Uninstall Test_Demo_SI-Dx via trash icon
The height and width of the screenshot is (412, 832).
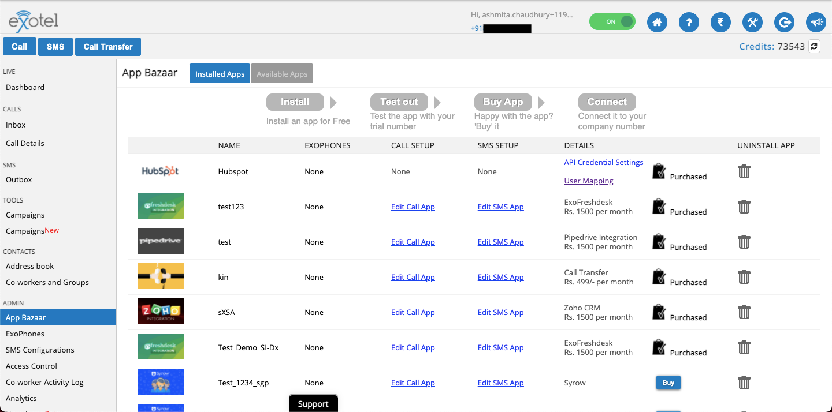(744, 347)
